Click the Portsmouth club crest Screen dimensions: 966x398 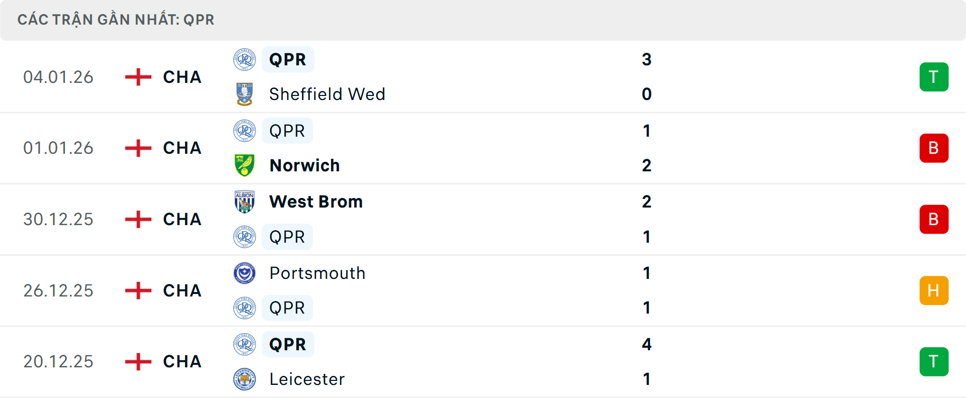coord(245,273)
